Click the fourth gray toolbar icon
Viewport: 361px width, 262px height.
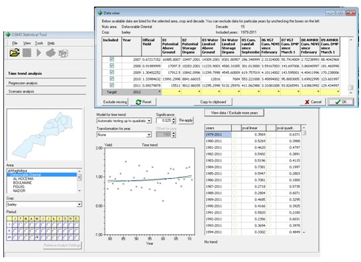50,53
